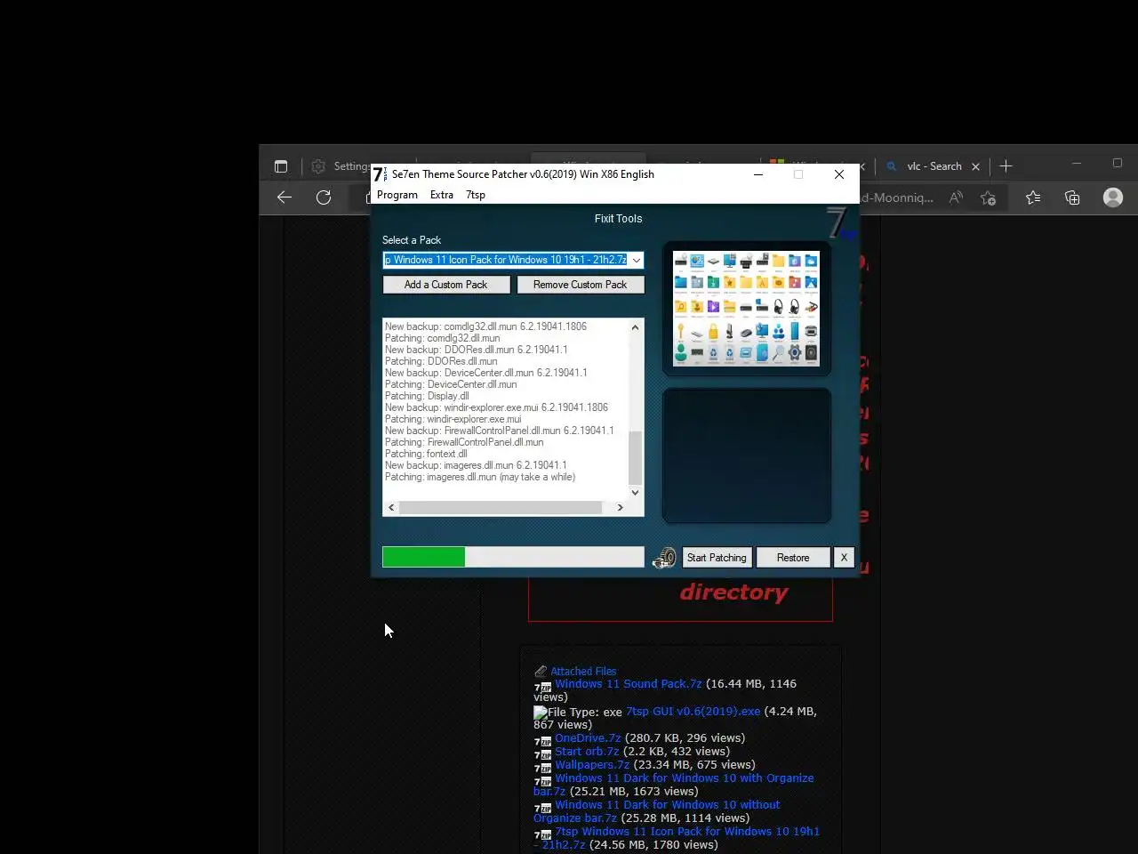1138x854 pixels.
Task: Open Windows 11 Dark without Organize bar link
Action: point(668,804)
